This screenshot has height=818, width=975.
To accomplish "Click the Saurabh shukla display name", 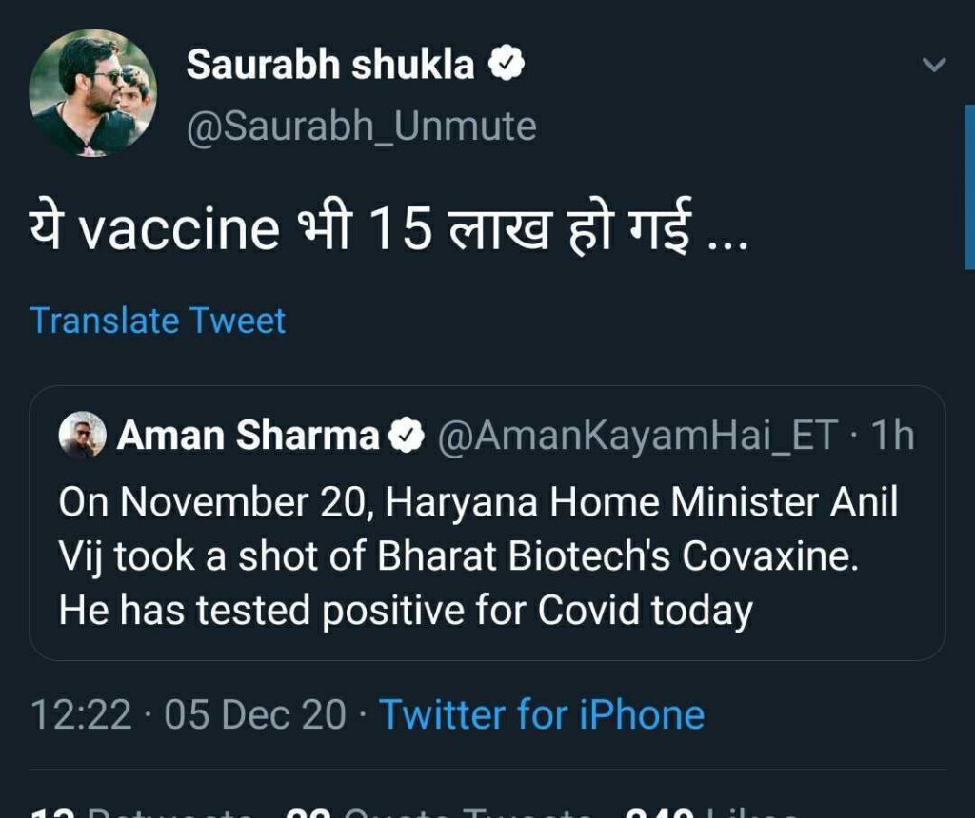I will pos(329,65).
